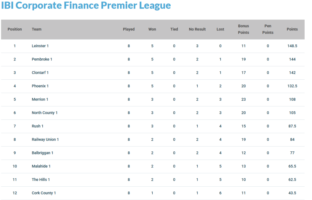312x200 pixels.
Task: Click the IBI Corporate Finance Premier League heading
Action: tap(86, 5)
